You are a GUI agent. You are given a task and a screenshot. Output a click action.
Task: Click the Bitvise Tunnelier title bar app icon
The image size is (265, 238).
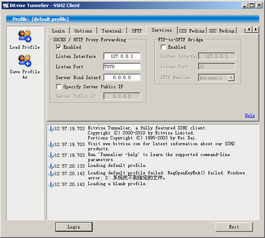pos(5,5)
